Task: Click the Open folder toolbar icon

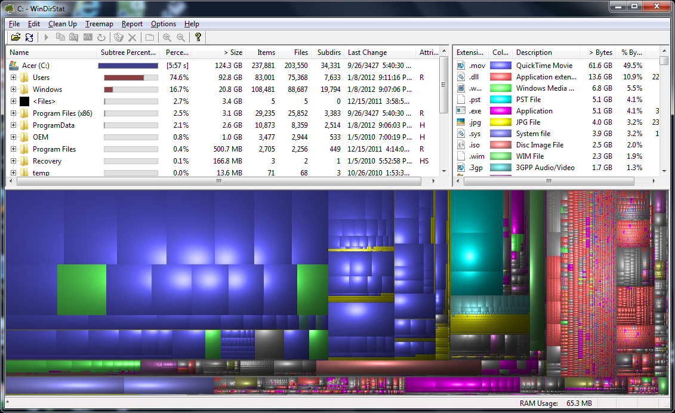Action: point(16,37)
